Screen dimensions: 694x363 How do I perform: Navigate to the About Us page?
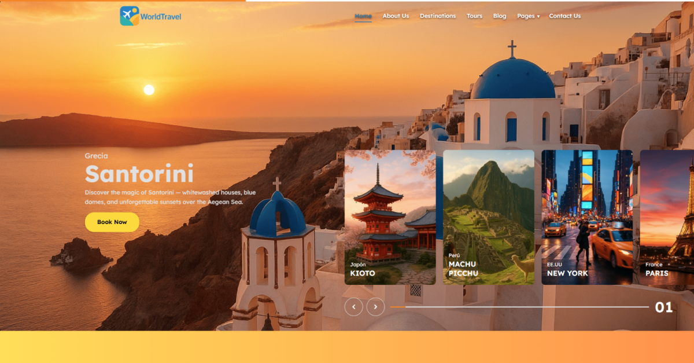click(x=396, y=16)
